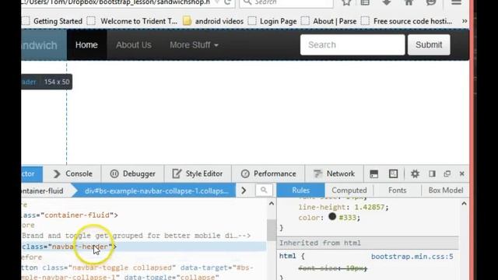Open the Box Model side panel tab

click(x=446, y=190)
